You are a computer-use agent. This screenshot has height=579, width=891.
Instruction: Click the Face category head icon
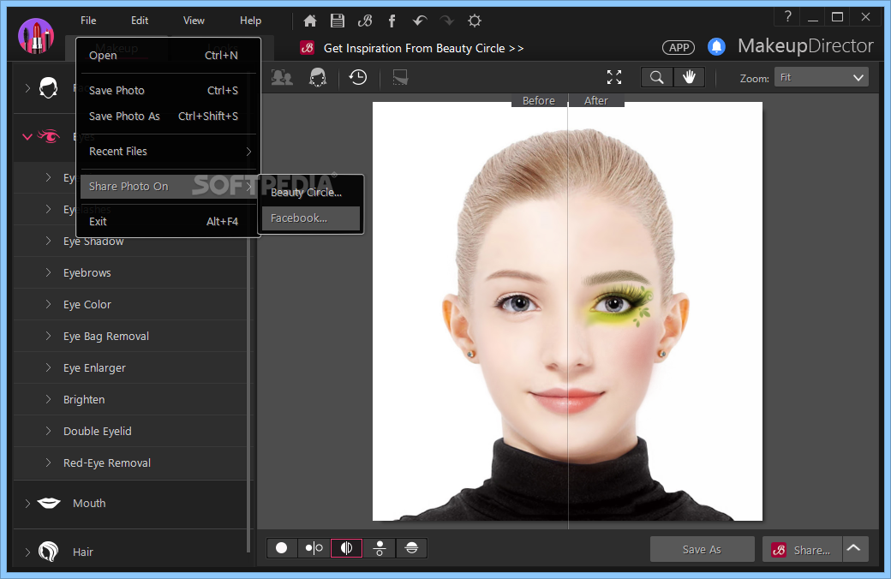pos(49,88)
